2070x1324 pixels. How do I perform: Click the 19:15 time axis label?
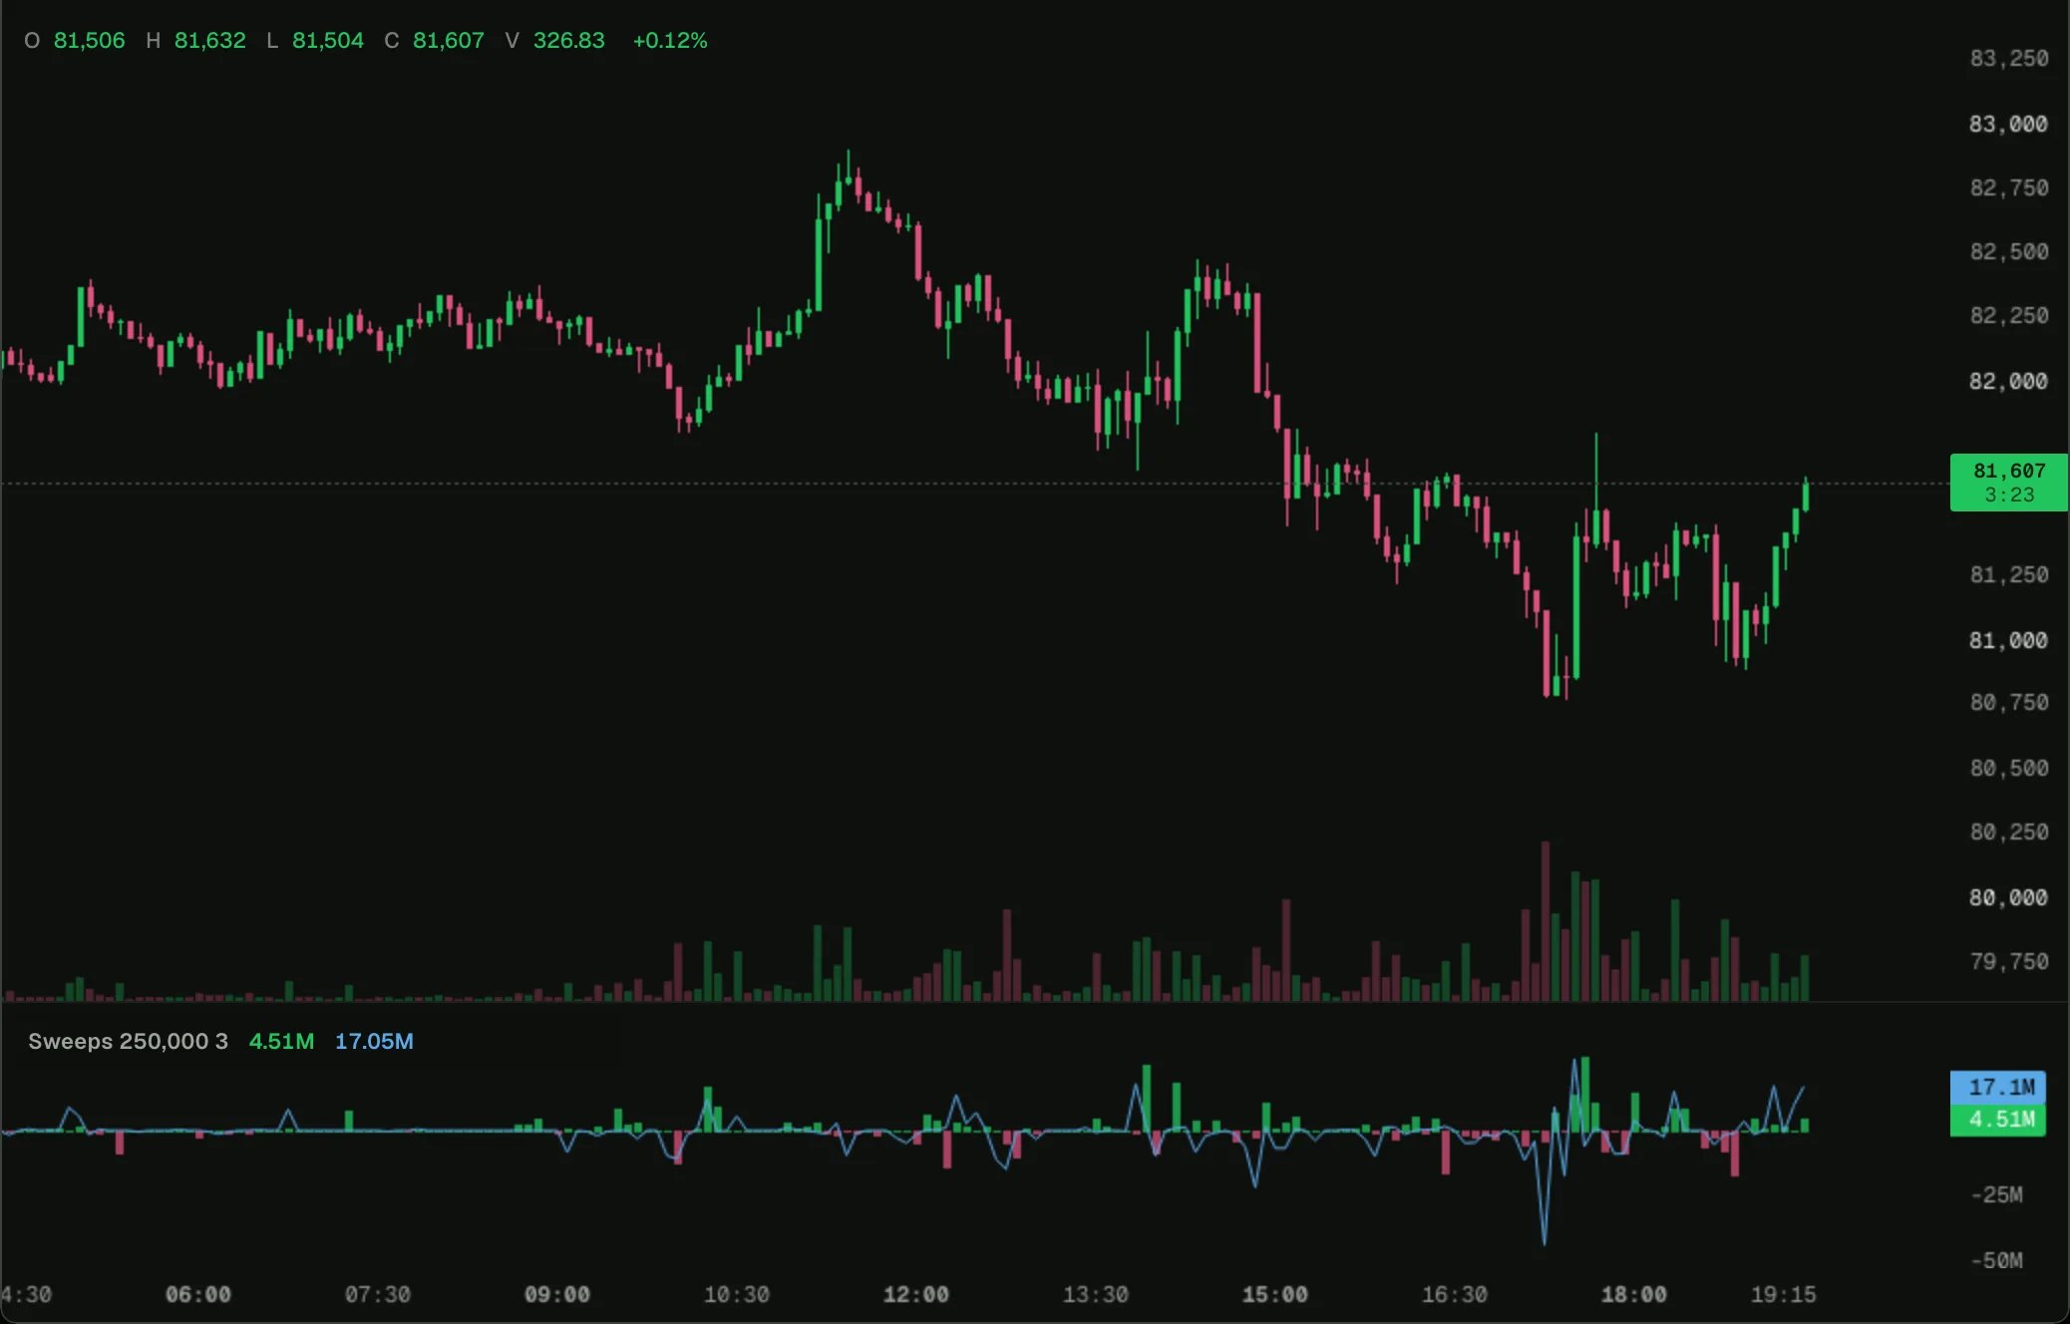point(1783,1294)
